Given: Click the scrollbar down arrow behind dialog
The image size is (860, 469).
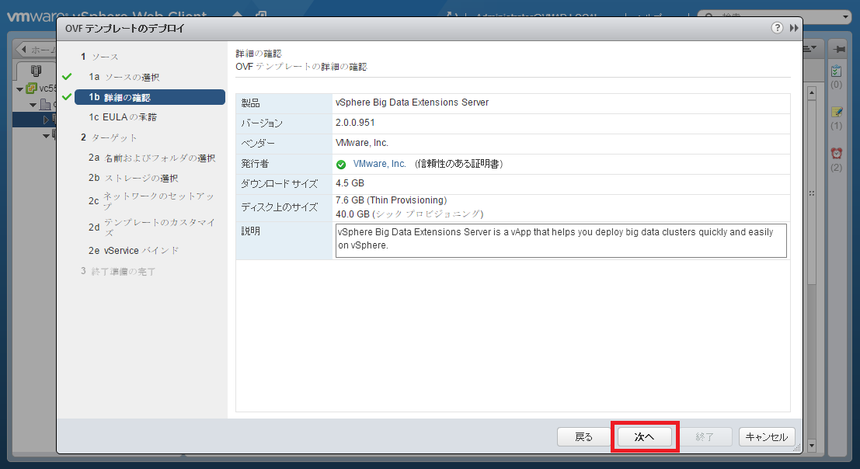Looking at the screenshot, I should (812, 446).
